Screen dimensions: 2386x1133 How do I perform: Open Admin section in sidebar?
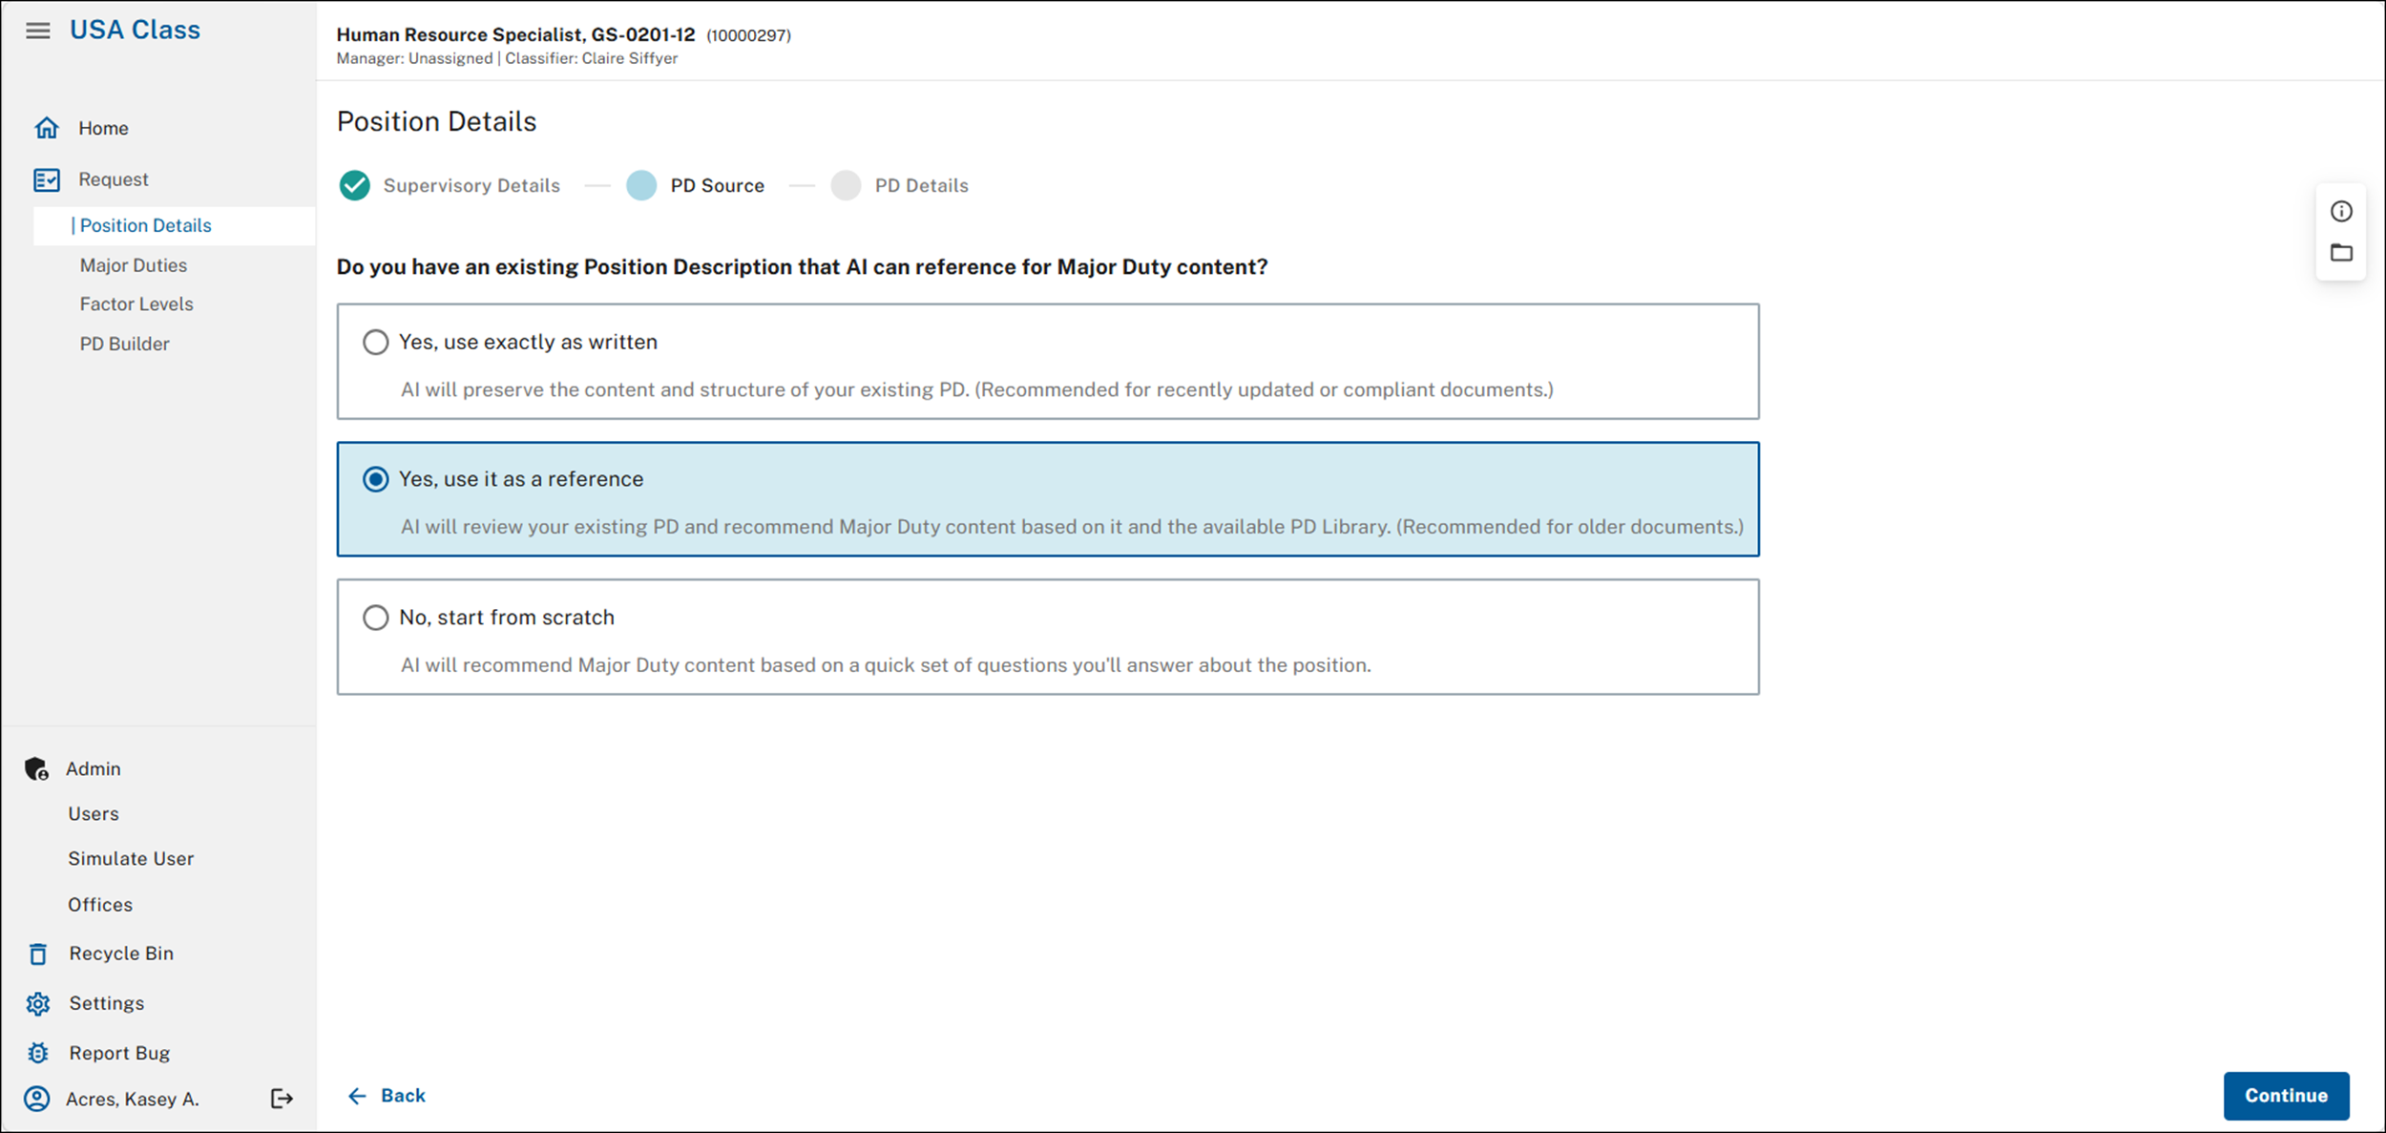pyautogui.click(x=93, y=768)
